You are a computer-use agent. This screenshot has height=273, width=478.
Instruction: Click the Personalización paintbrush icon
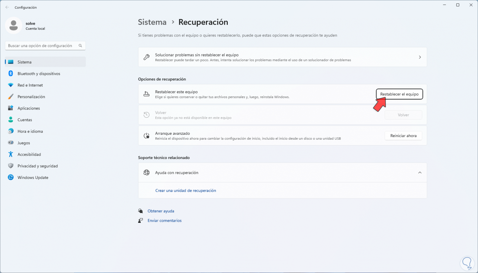tap(11, 97)
